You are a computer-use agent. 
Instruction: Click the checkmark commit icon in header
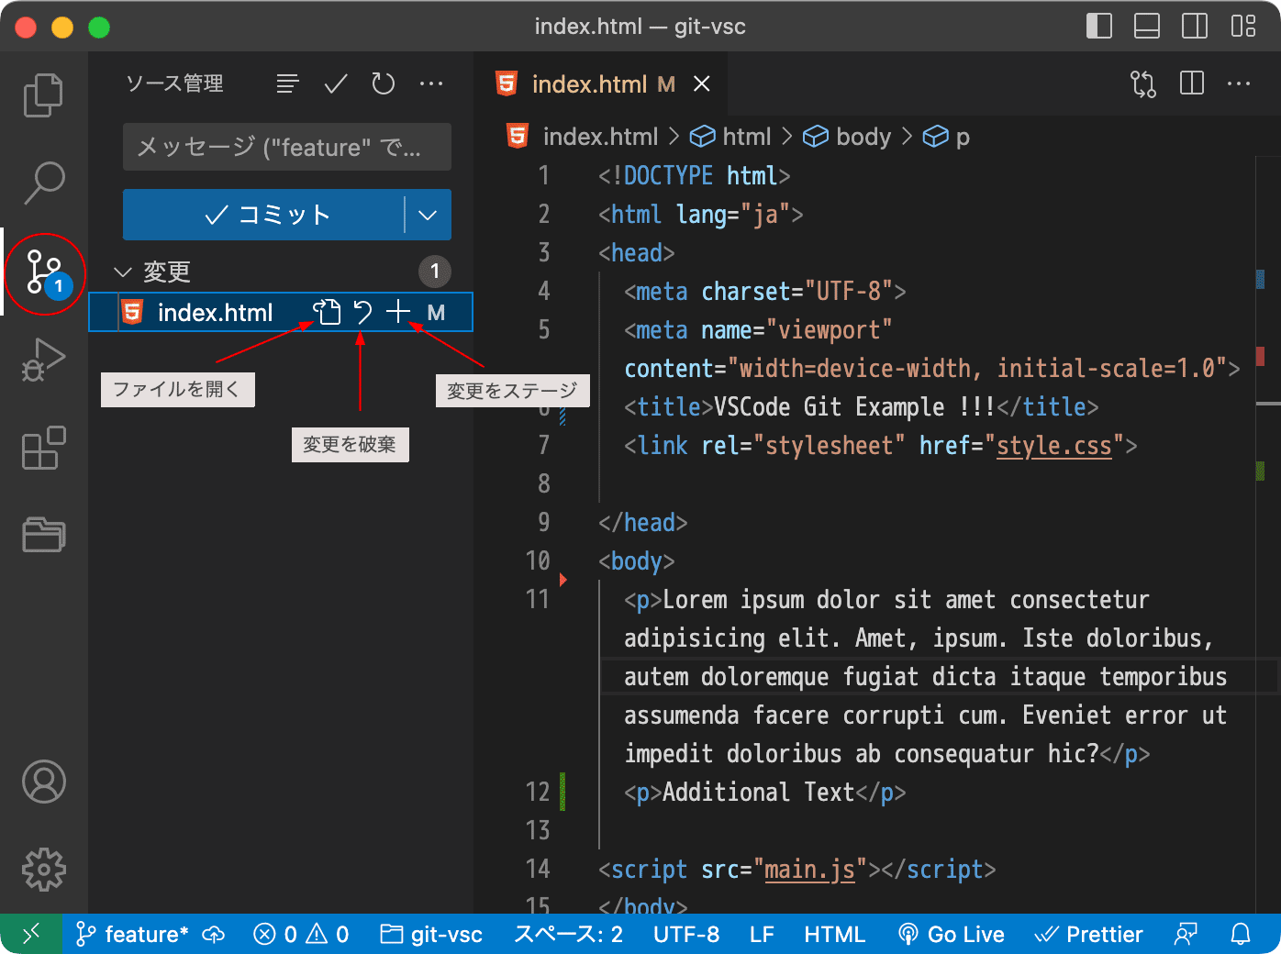(x=336, y=84)
